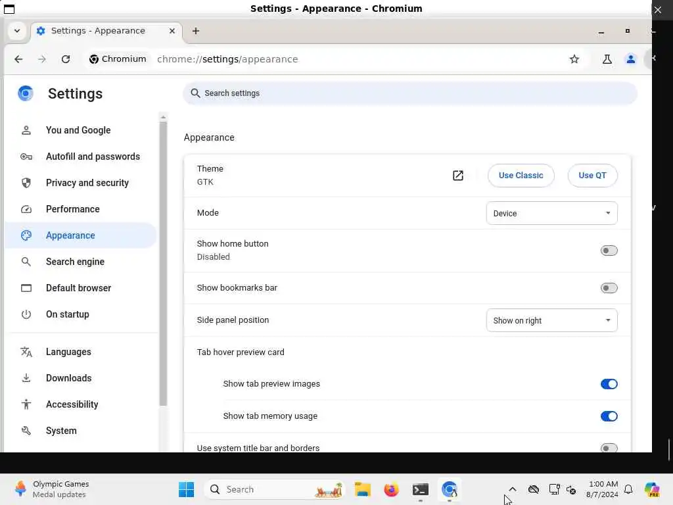The image size is (673, 505).
Task: Open the clock showing 1:00 AM
Action: tap(603, 489)
